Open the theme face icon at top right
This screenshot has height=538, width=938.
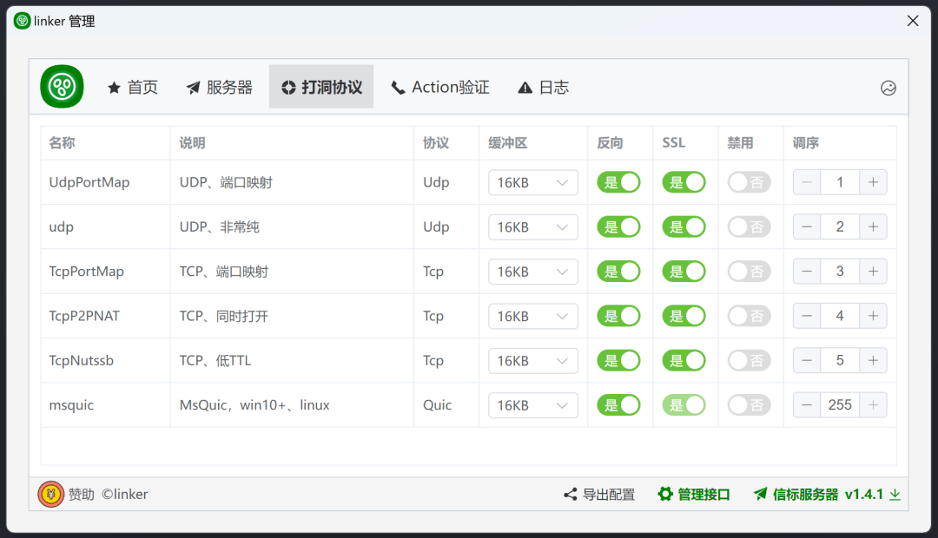(x=888, y=88)
